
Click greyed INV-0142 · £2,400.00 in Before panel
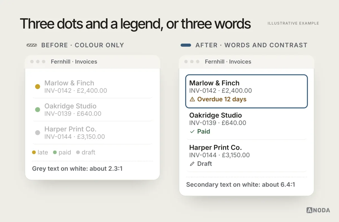76,91
